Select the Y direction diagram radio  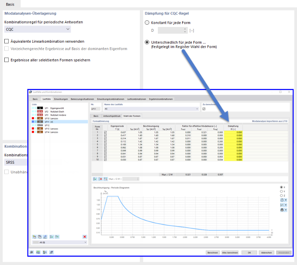pos(281,191)
